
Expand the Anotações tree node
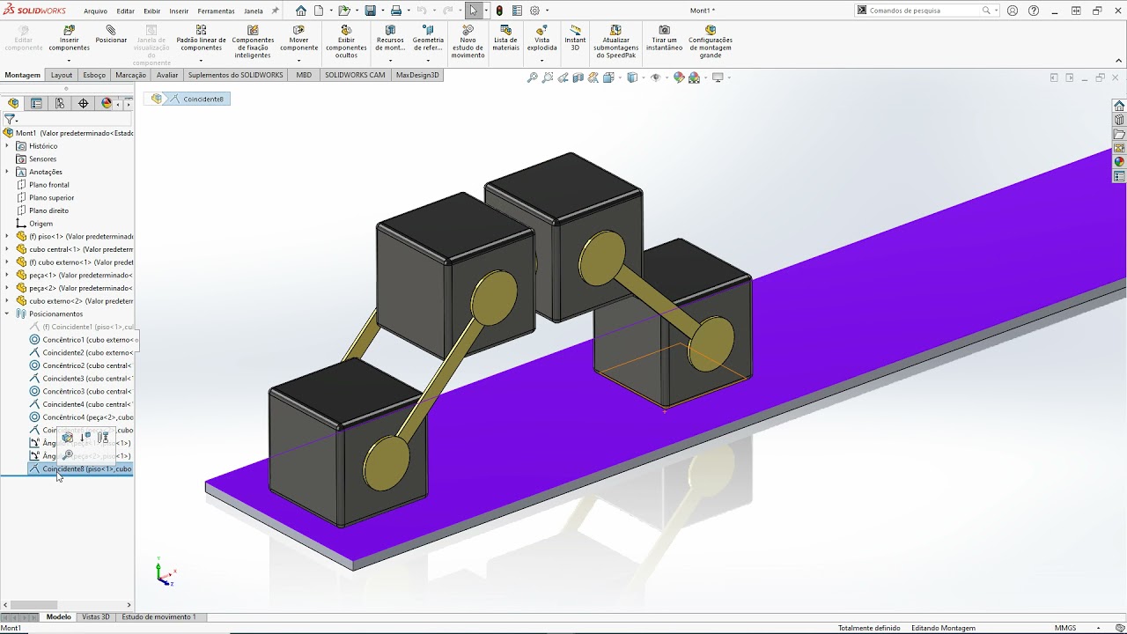click(x=7, y=172)
